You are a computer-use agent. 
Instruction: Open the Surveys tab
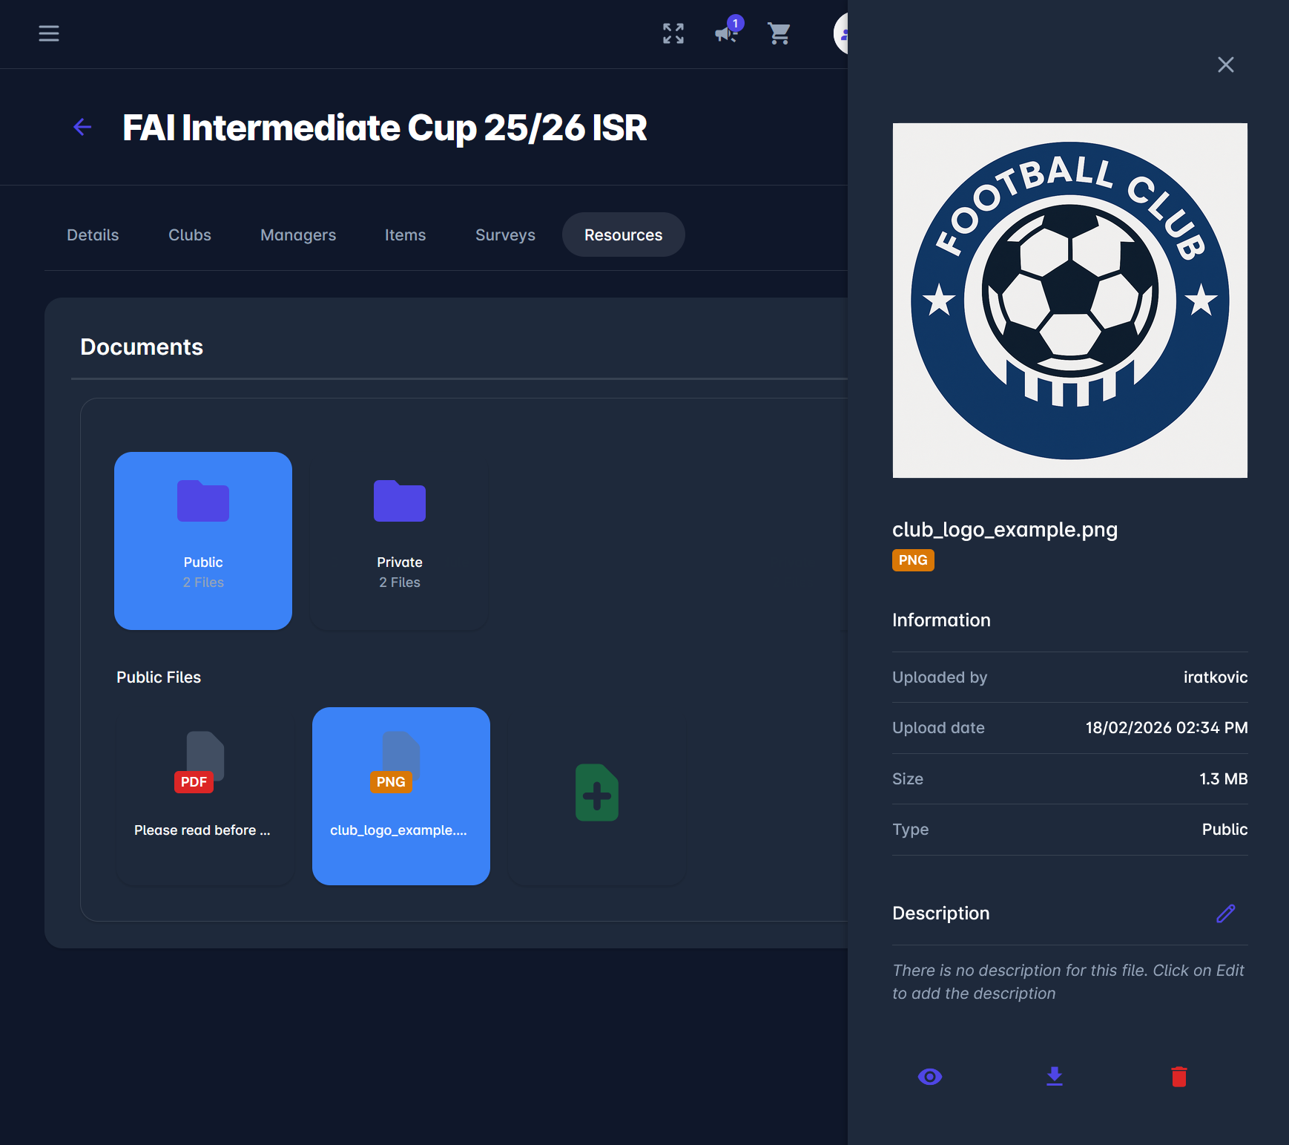505,235
